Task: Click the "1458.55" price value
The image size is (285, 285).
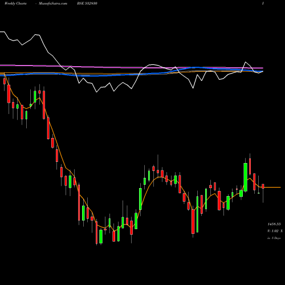Action: click(x=274, y=224)
